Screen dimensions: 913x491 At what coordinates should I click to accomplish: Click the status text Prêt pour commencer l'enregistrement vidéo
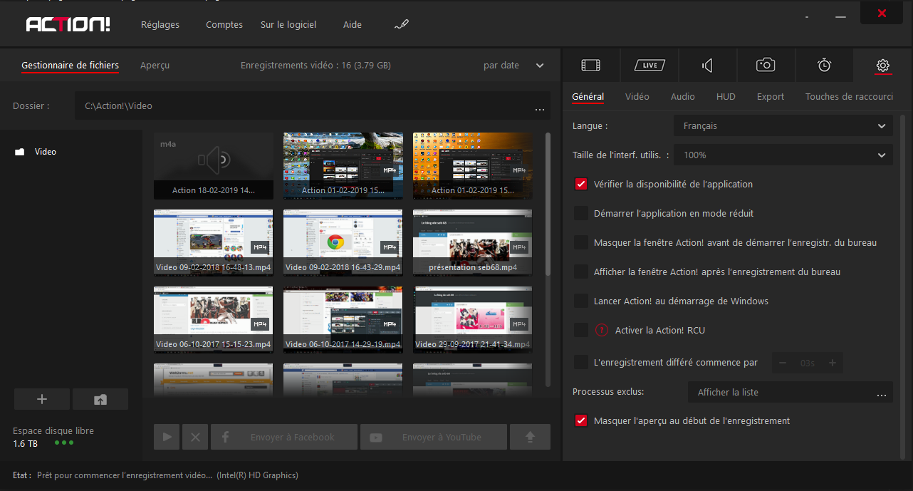[125, 475]
